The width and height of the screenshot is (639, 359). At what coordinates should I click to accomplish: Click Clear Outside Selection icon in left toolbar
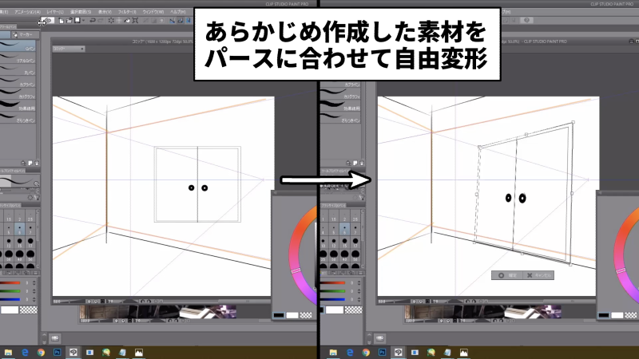[119, 21]
